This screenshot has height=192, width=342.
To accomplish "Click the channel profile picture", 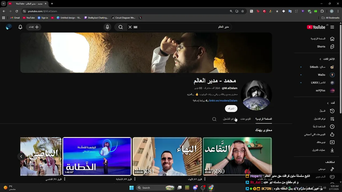I will pos(256,95).
